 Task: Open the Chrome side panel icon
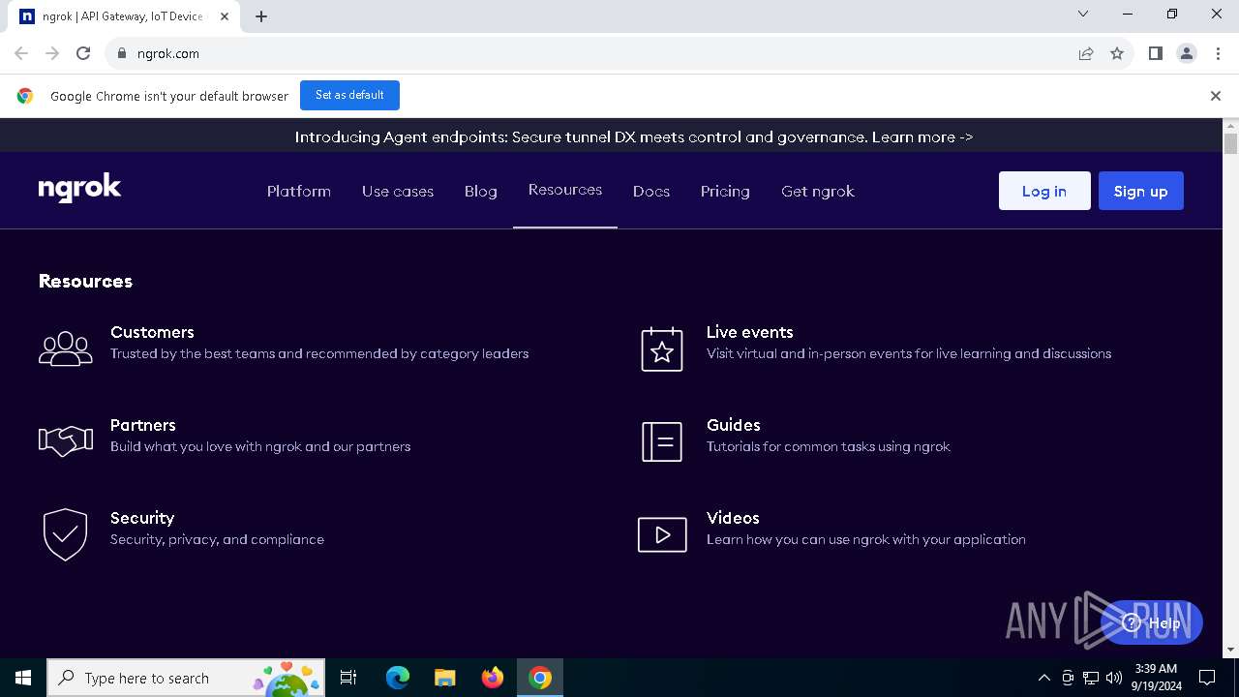pos(1155,53)
